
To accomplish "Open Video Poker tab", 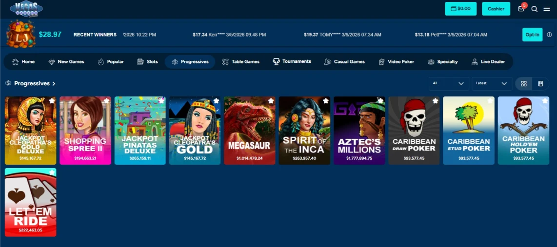I will pos(397,62).
